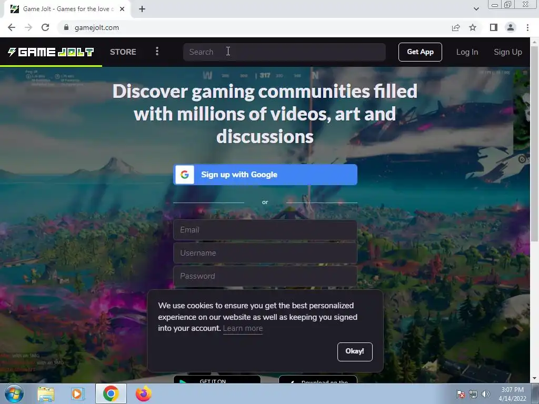The width and height of the screenshot is (539, 404).
Task: Share this page icon
Action: coord(456,27)
